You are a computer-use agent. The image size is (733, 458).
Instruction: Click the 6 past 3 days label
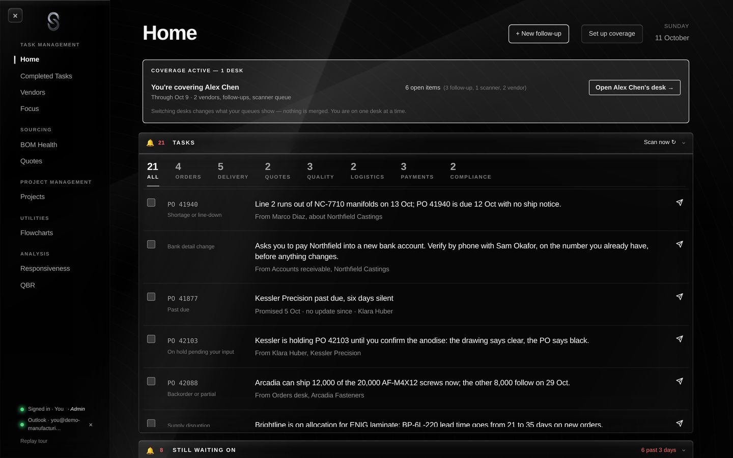point(659,450)
